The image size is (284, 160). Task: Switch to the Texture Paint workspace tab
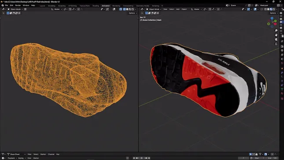pyautogui.click(x=85, y=6)
